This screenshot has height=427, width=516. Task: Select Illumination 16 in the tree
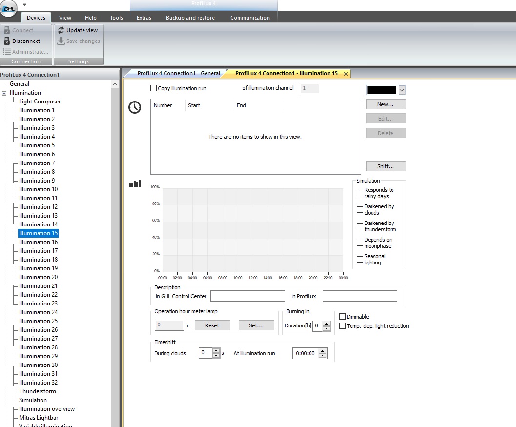tap(38, 242)
